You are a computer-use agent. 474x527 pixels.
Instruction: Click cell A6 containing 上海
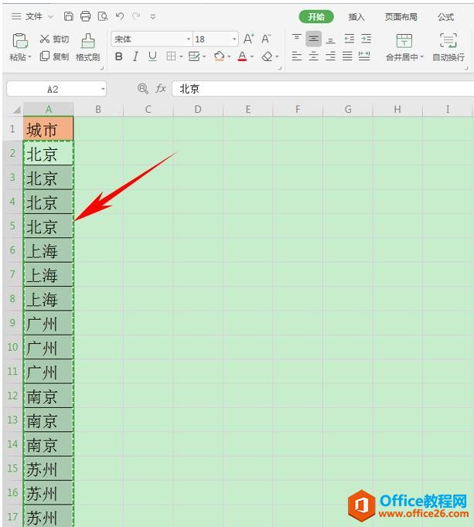(x=49, y=250)
